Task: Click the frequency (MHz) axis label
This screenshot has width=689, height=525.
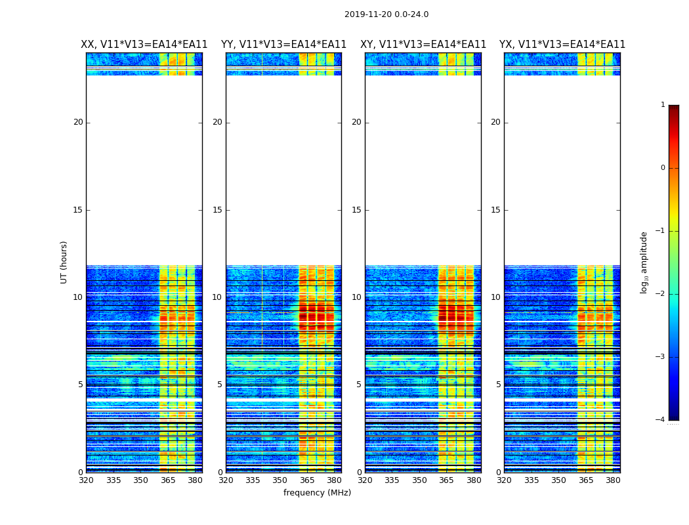Action: pyautogui.click(x=317, y=492)
